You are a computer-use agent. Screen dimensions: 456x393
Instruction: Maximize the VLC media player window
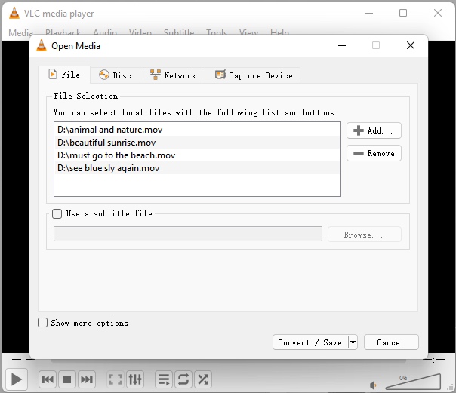click(403, 13)
